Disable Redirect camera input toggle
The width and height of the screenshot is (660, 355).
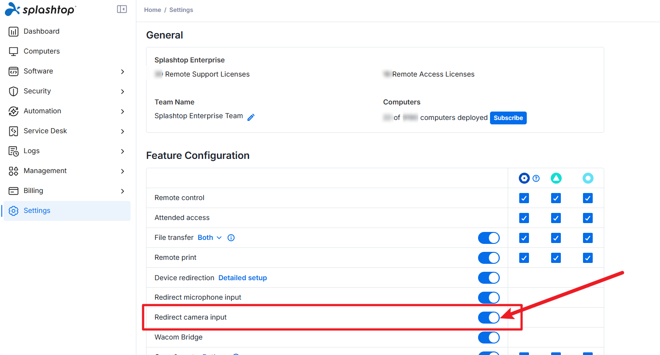click(x=489, y=317)
